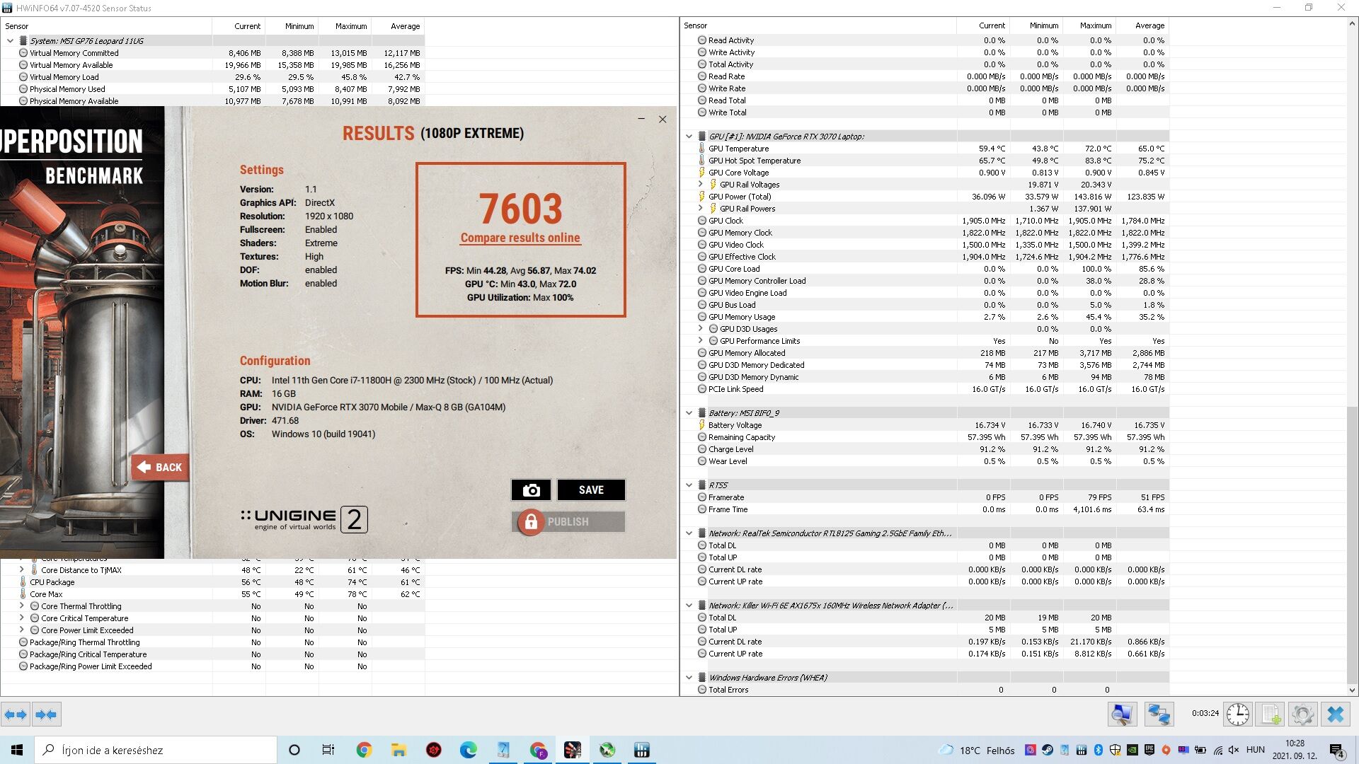Open Task View on the taskbar
1359x764 pixels.
[x=328, y=750]
